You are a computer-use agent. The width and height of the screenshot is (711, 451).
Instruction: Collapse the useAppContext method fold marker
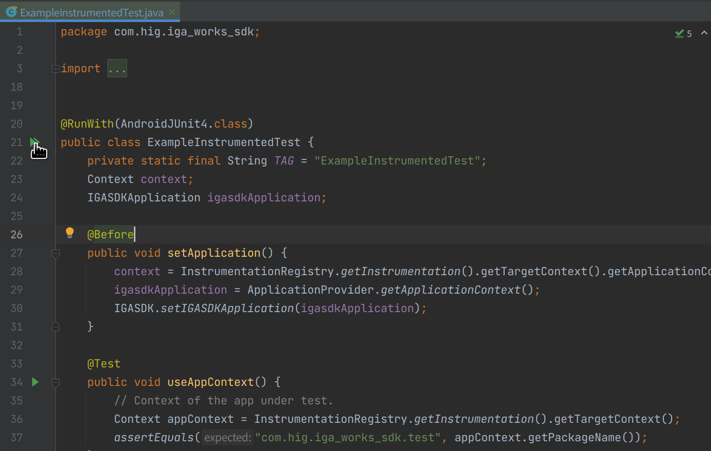[x=55, y=382]
